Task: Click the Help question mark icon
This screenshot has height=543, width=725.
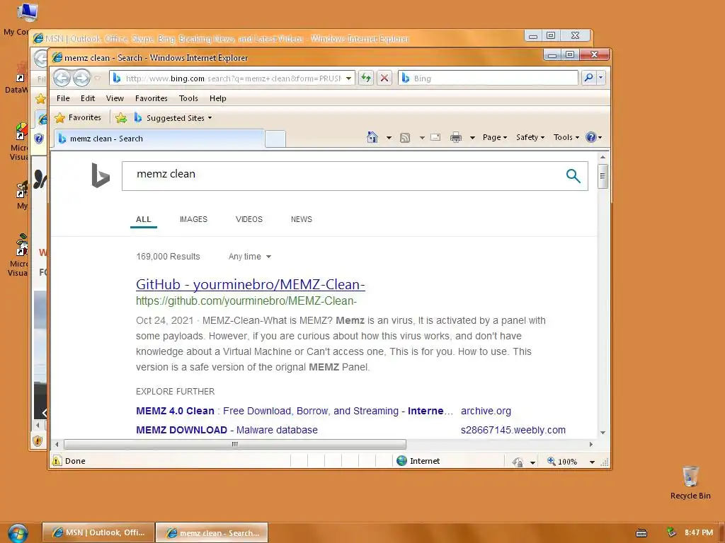Action: pos(591,137)
